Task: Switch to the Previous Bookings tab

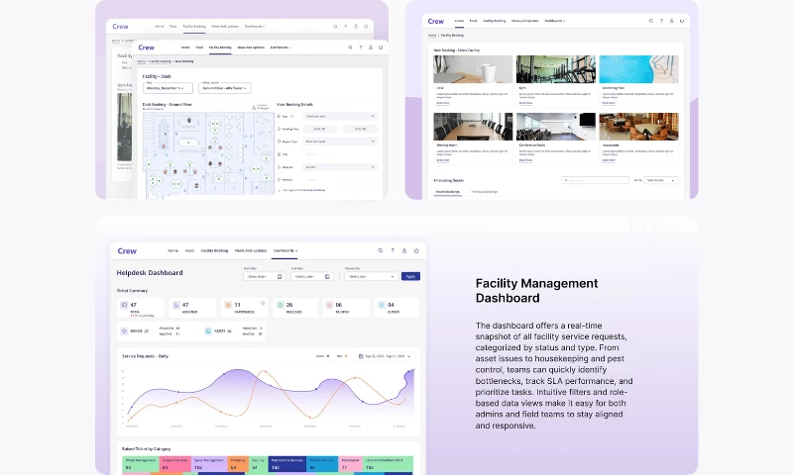Action: pos(484,191)
